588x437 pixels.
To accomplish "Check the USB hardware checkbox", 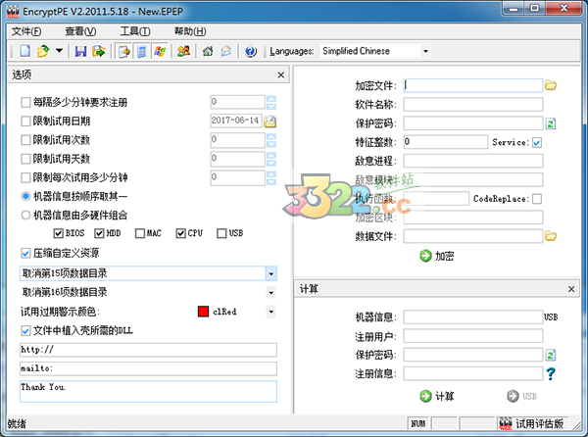I will point(221,233).
